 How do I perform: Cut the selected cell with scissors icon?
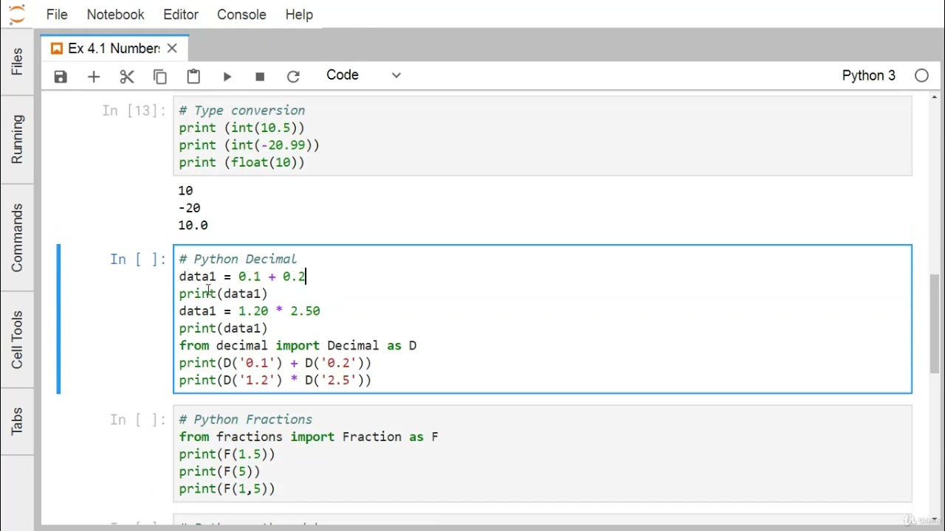(x=127, y=77)
